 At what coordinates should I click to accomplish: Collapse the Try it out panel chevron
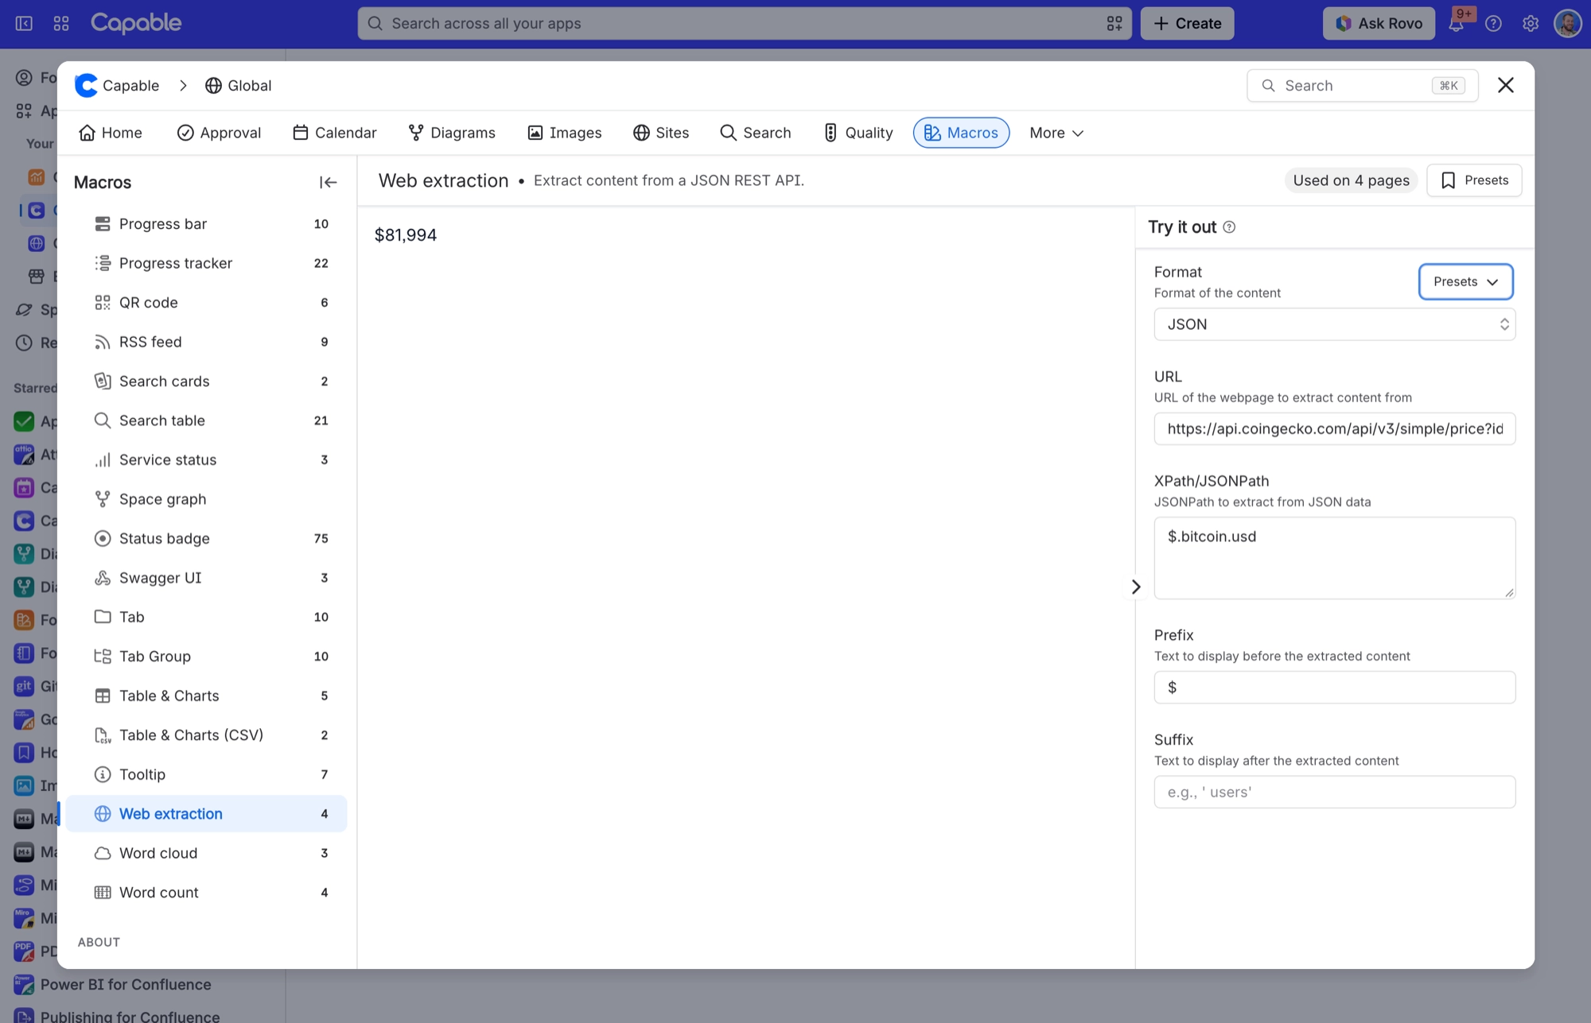(1136, 587)
